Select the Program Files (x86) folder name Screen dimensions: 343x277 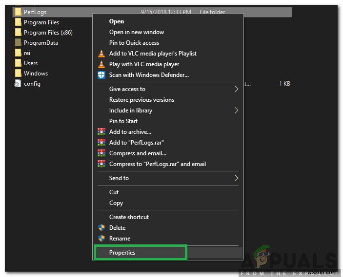48,33
